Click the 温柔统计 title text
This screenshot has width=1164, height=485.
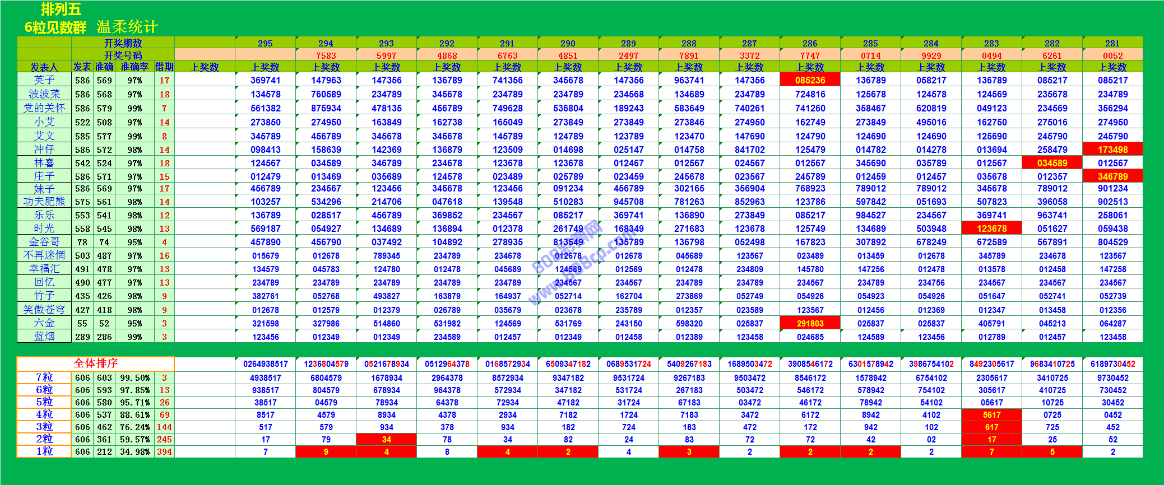[x=127, y=27]
